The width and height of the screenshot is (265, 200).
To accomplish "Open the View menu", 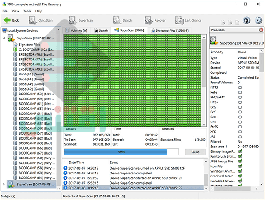I will [x=15, y=11].
